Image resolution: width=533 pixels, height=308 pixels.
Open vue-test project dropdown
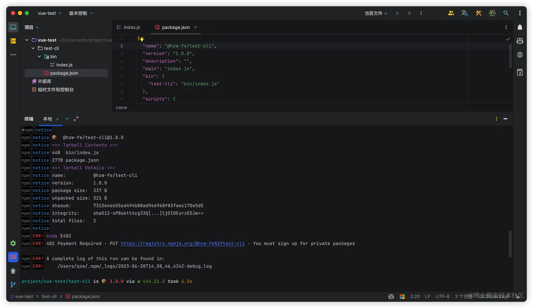50,13
